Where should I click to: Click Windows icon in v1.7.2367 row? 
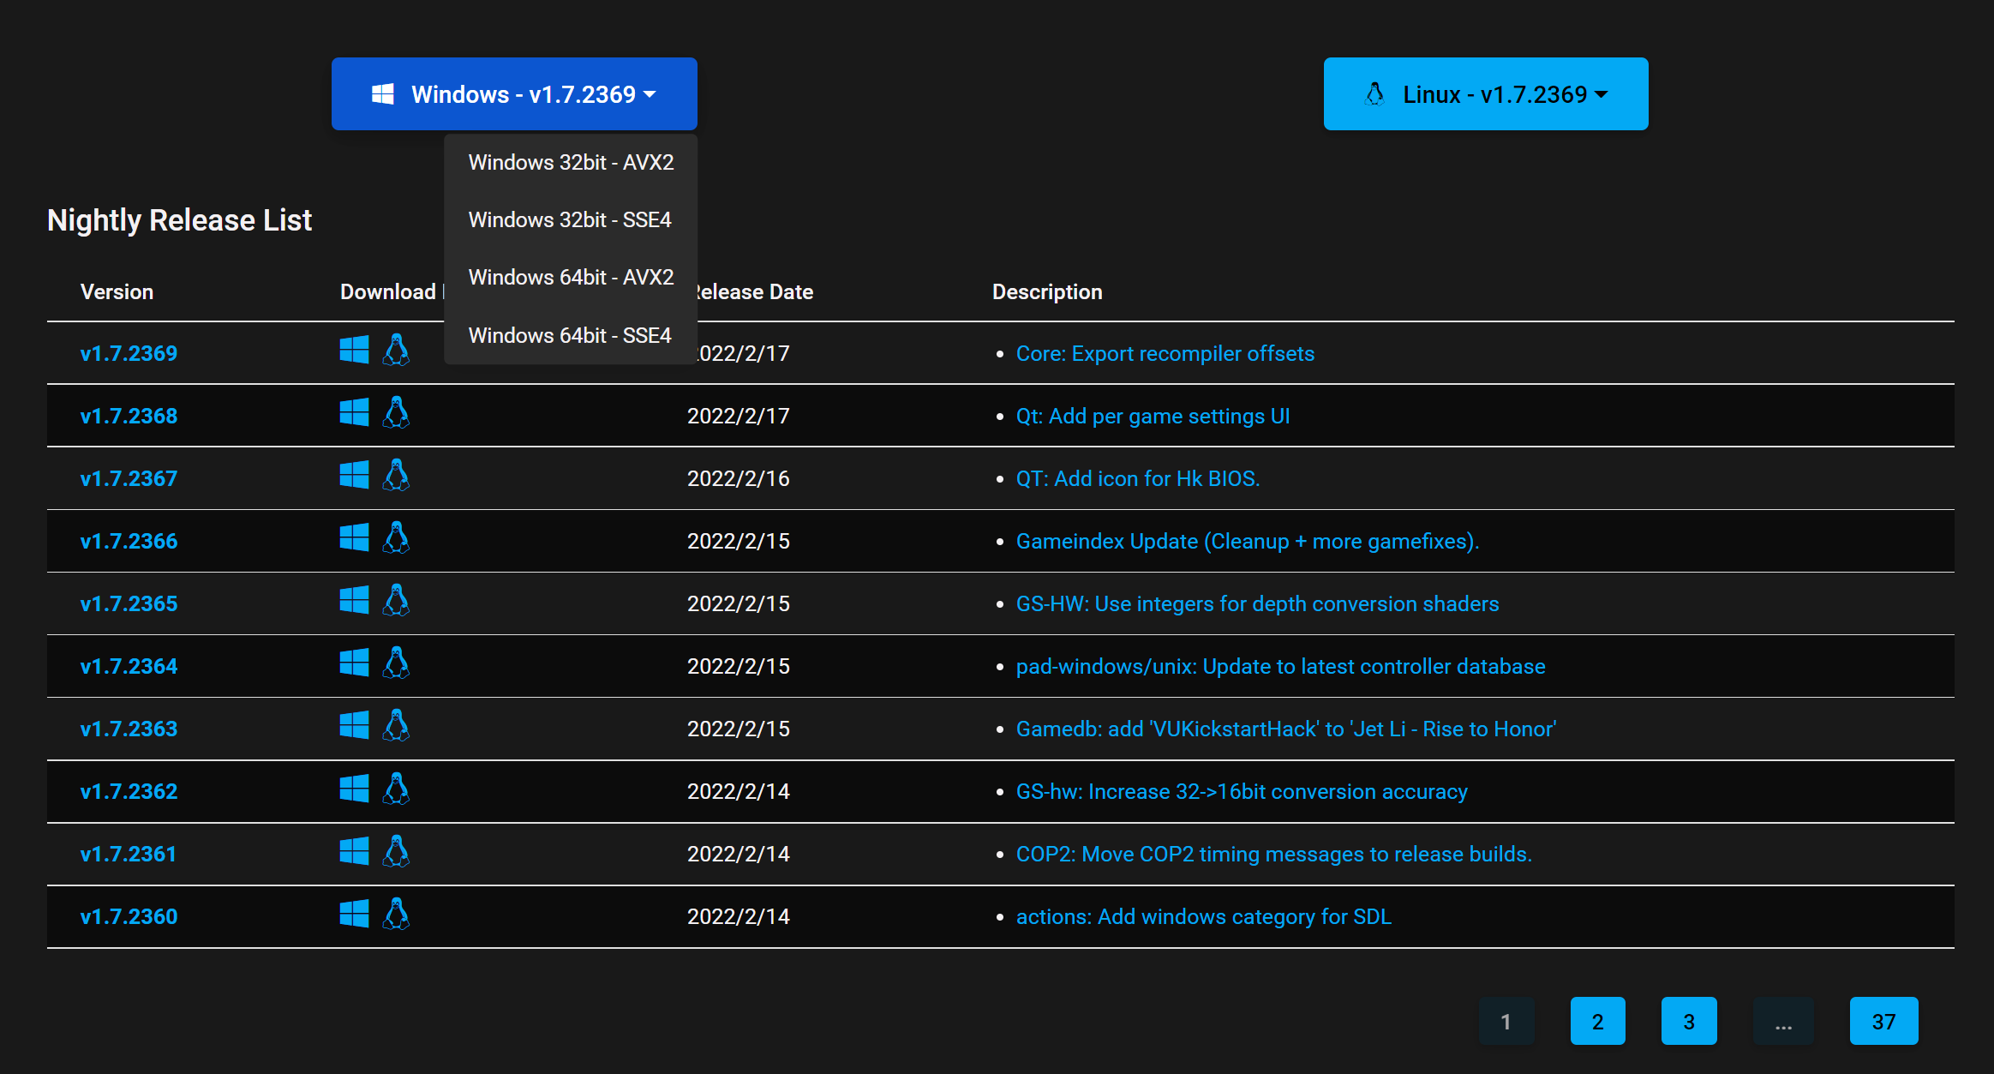(354, 475)
